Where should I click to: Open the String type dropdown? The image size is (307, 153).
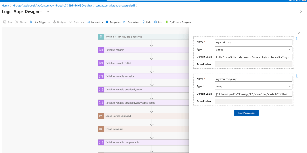253,49
